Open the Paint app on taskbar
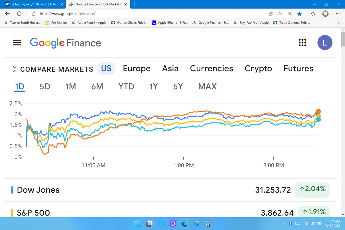The width and height of the screenshot is (345, 230). click(x=196, y=224)
